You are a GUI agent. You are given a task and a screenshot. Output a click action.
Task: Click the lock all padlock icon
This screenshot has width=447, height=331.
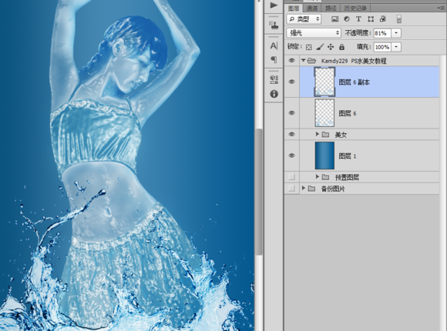(341, 47)
